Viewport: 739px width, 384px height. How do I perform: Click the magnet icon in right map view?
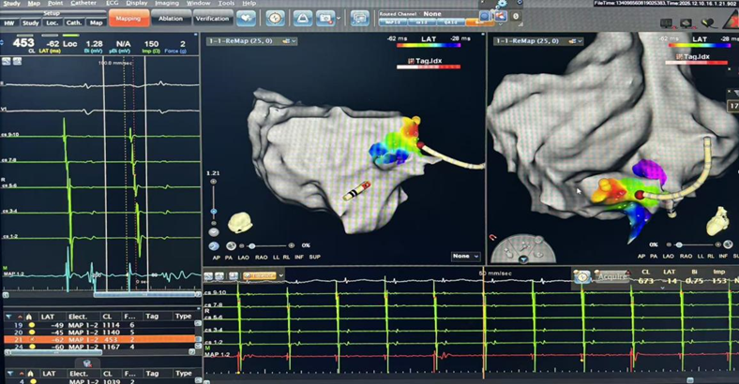point(493,238)
